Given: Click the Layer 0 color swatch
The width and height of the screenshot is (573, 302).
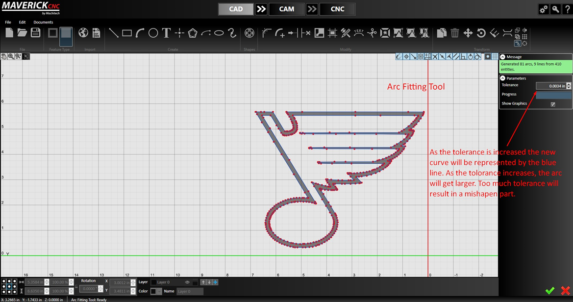Looking at the screenshot, I should pos(153,282).
